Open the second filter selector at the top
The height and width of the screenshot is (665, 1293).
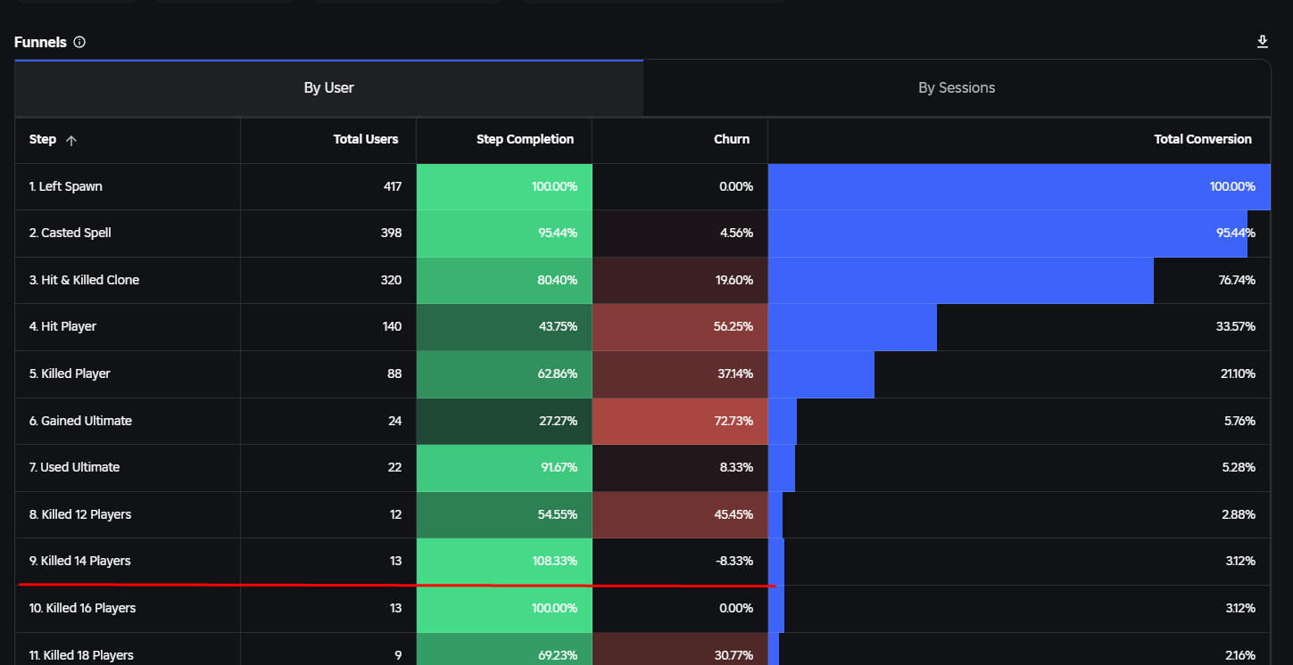pos(223,3)
